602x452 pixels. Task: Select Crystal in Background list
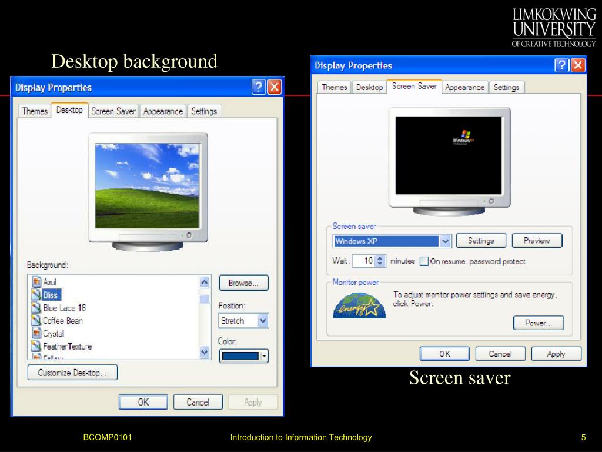click(x=53, y=333)
